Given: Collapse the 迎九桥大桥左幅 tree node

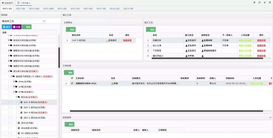Looking at the screenshot, I should [9, 71].
